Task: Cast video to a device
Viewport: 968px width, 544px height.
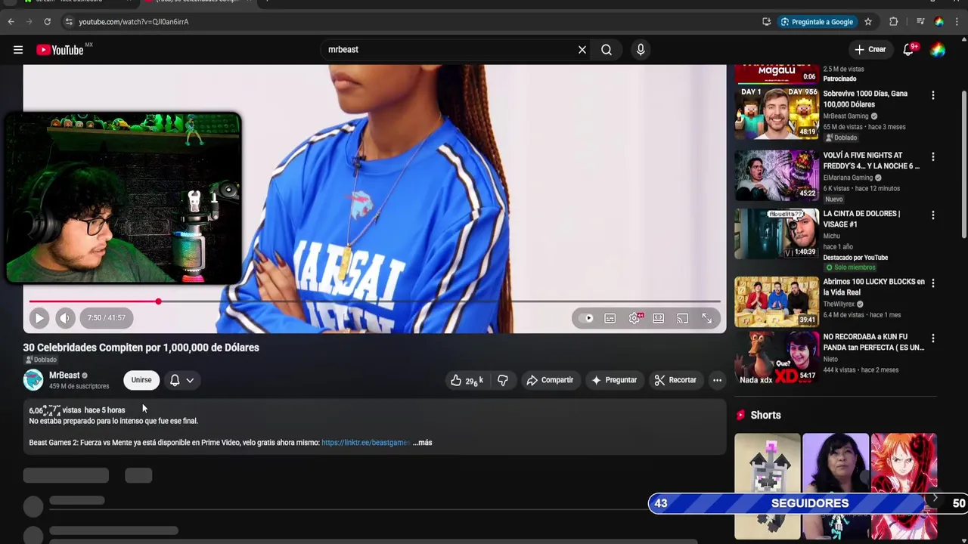Action: coord(683,318)
